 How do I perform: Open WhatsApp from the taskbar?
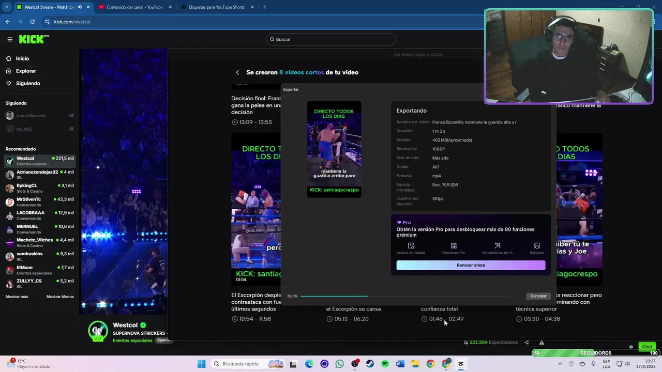click(x=339, y=364)
